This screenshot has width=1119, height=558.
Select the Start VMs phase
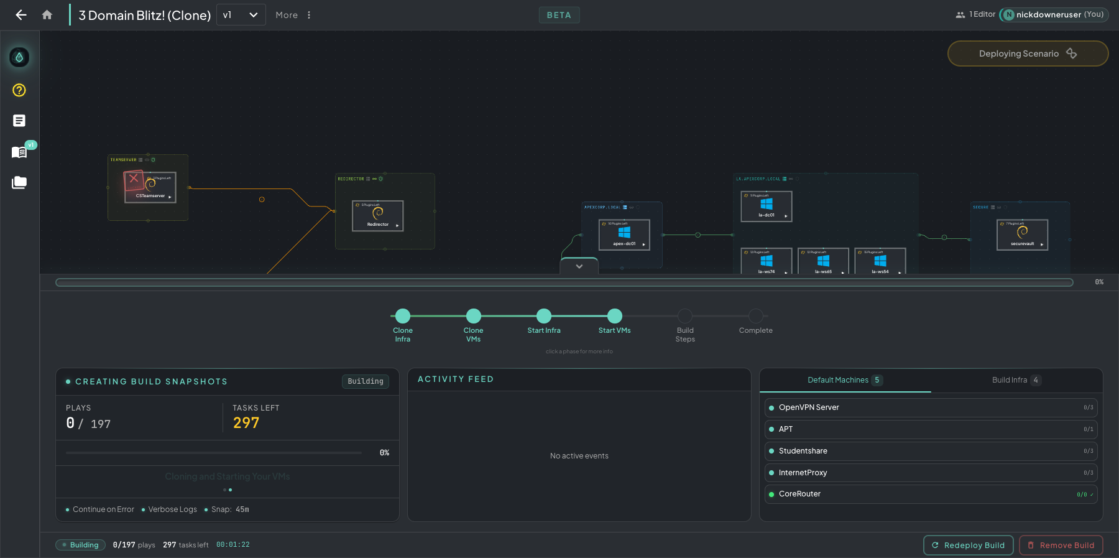[615, 316]
